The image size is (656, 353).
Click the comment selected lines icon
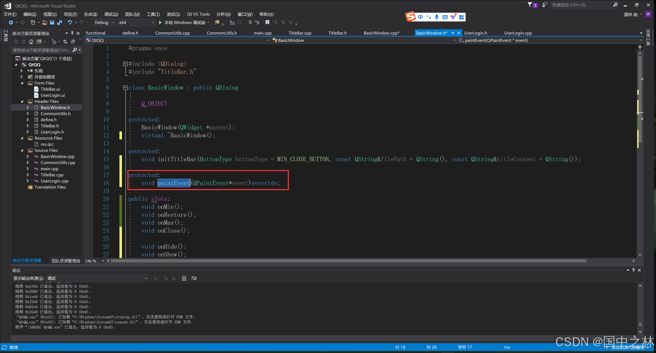pos(250,22)
